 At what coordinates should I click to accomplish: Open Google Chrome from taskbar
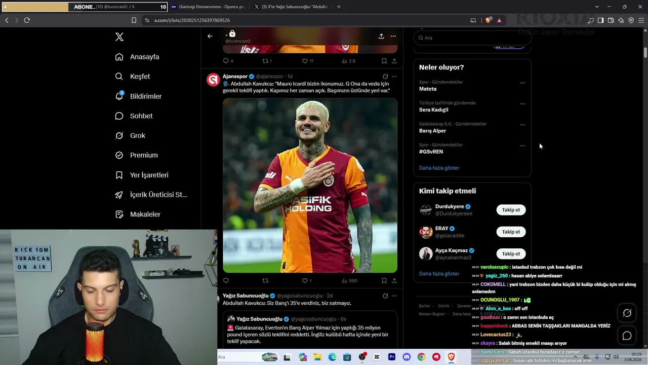coord(421,357)
